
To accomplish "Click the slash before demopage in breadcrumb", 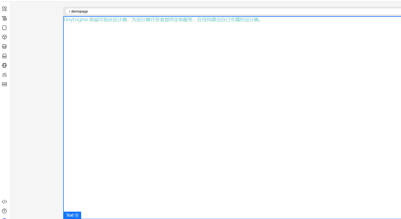I will tap(69, 11).
